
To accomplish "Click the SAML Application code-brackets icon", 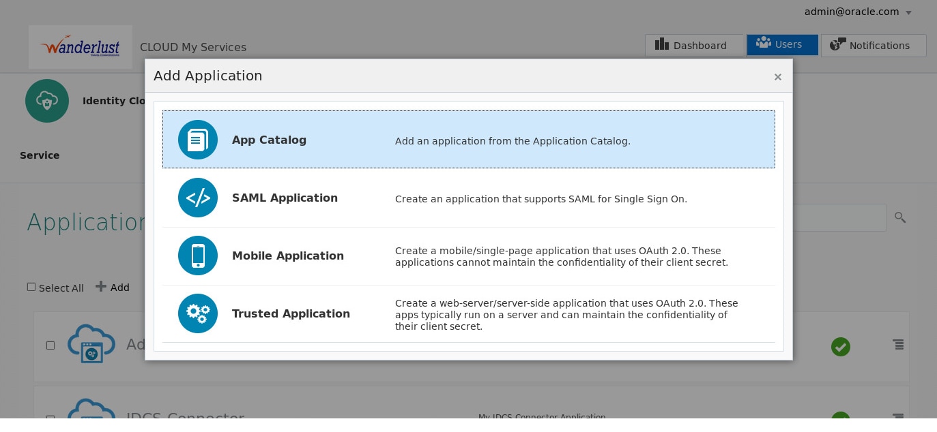I will coord(197,198).
